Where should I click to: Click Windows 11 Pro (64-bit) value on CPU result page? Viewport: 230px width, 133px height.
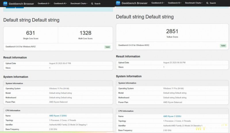tap(59, 88)
